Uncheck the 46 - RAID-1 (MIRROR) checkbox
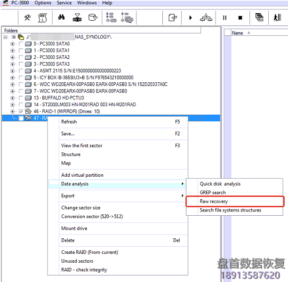The width and height of the screenshot is (288, 282). click(x=21, y=111)
